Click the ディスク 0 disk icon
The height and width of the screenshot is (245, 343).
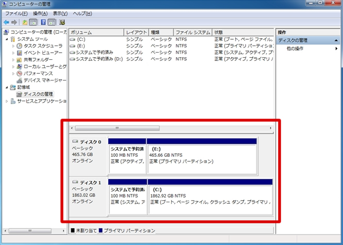tap(75, 141)
